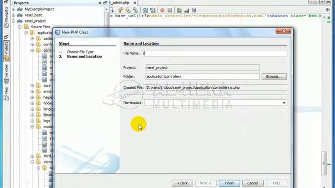Screen dimensions: 335x188
Task: Click the core folder icon in project tree
Action: pos(38,86)
